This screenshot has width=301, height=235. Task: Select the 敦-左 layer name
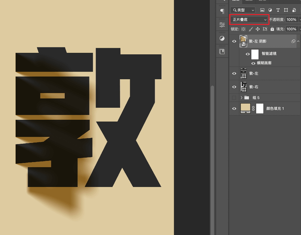[253, 74]
